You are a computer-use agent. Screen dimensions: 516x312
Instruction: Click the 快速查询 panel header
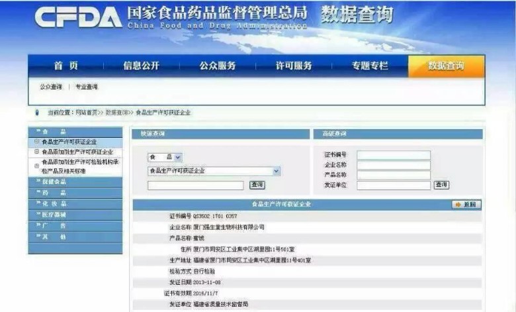[x=221, y=134]
